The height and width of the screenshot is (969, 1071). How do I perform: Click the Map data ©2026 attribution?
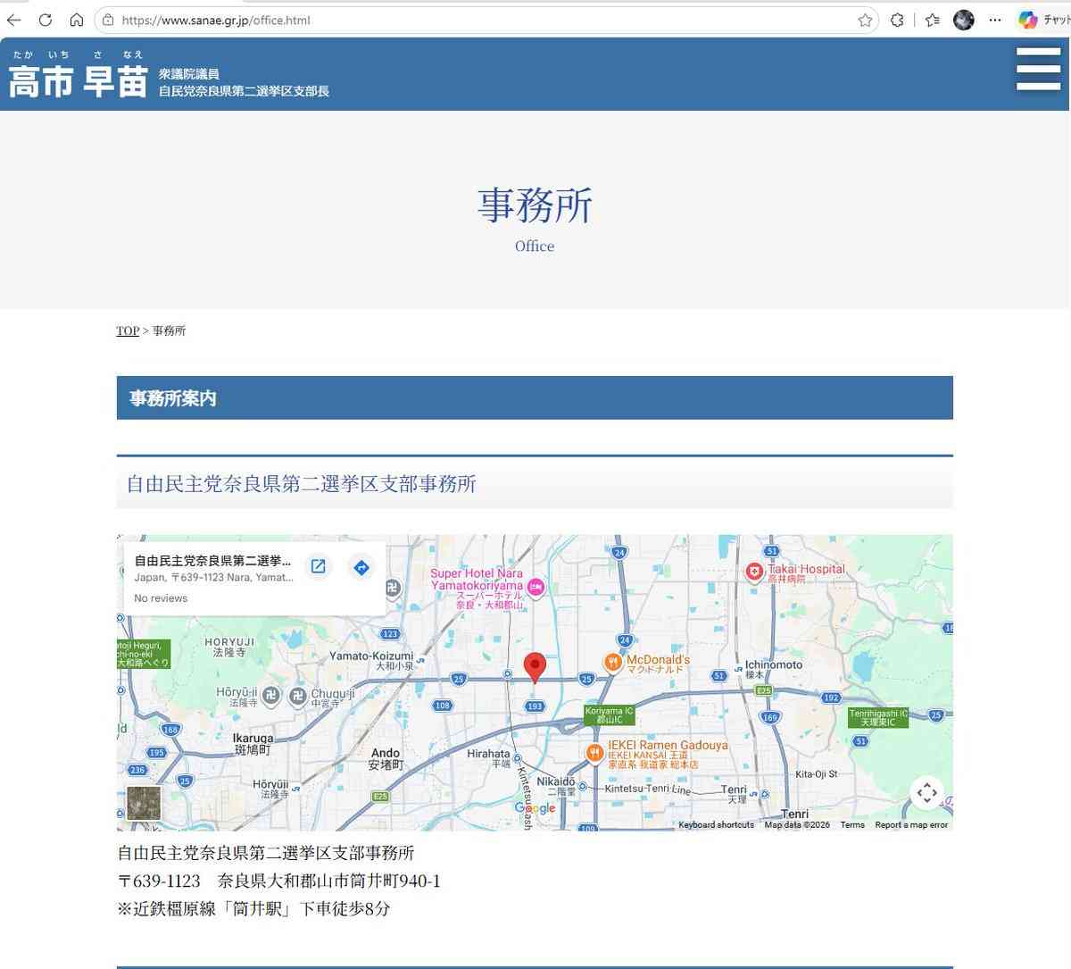click(x=797, y=824)
